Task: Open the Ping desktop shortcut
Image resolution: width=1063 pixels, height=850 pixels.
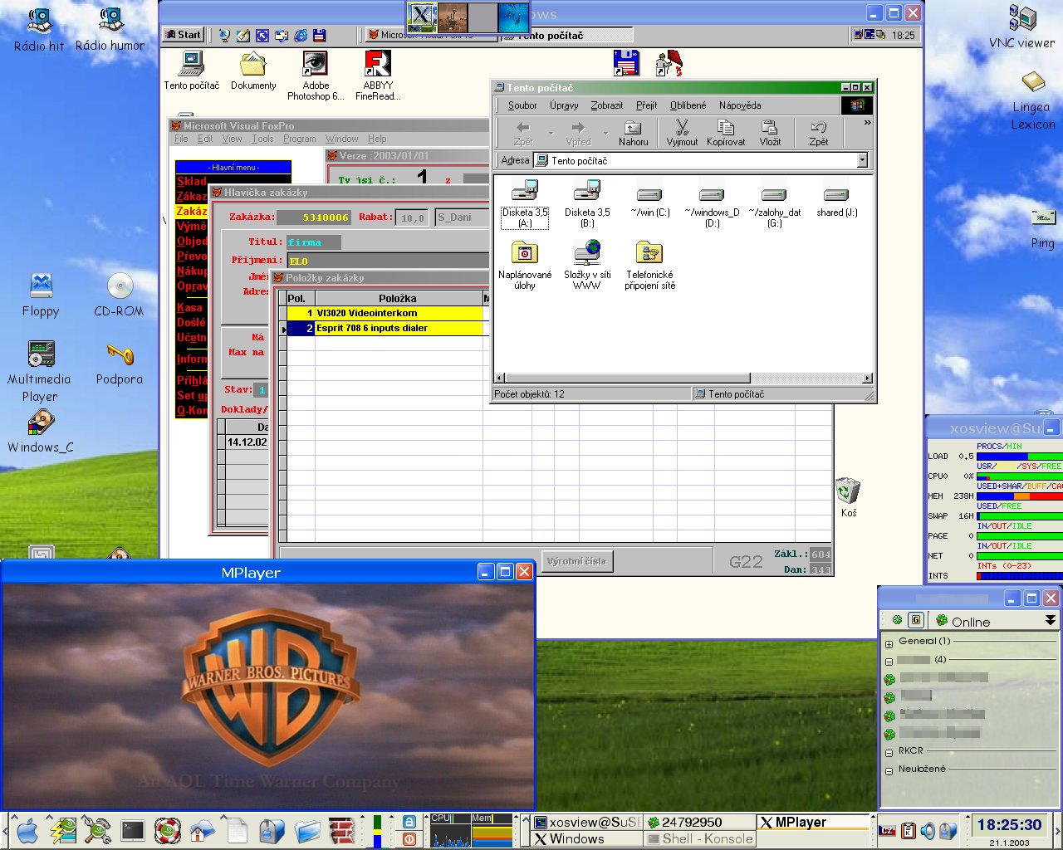Action: (1042, 228)
